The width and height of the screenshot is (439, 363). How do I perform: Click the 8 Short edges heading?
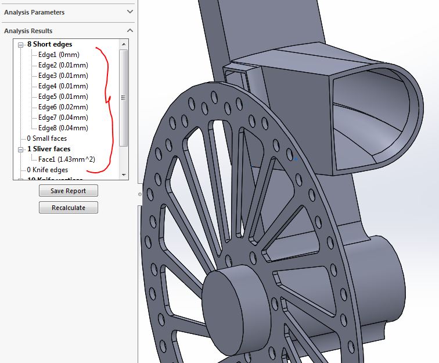(x=49, y=44)
